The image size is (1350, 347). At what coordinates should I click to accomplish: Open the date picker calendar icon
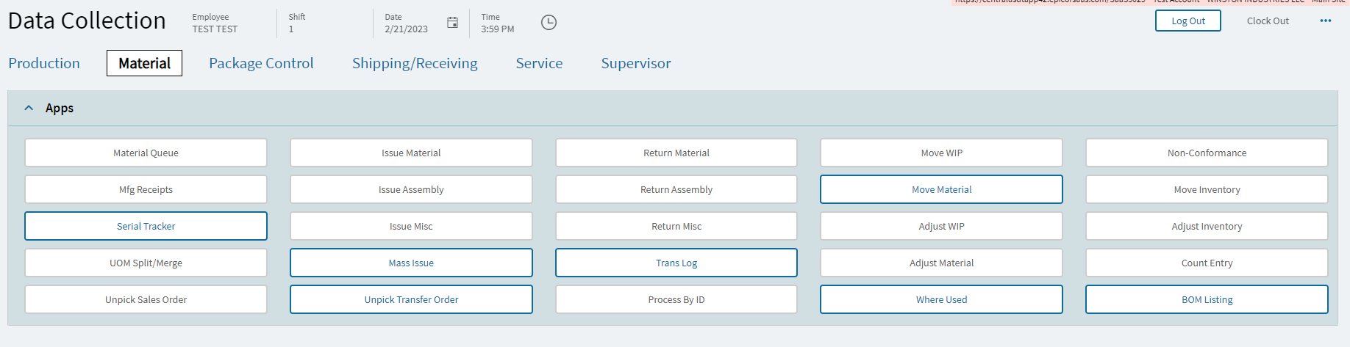point(452,23)
